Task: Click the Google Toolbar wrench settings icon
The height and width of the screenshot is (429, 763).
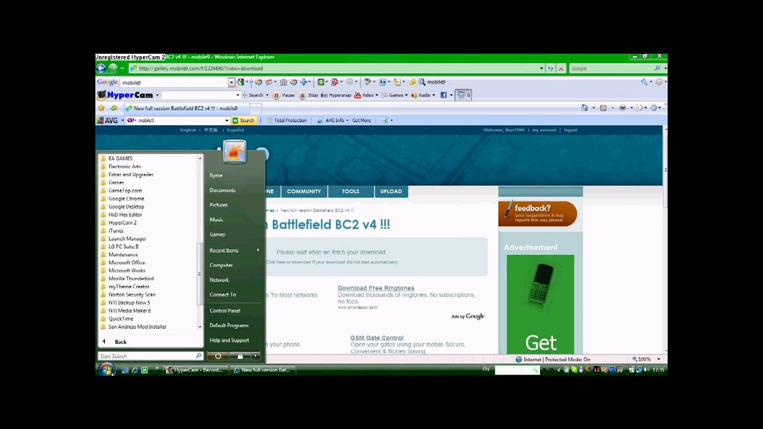Action: click(x=644, y=82)
